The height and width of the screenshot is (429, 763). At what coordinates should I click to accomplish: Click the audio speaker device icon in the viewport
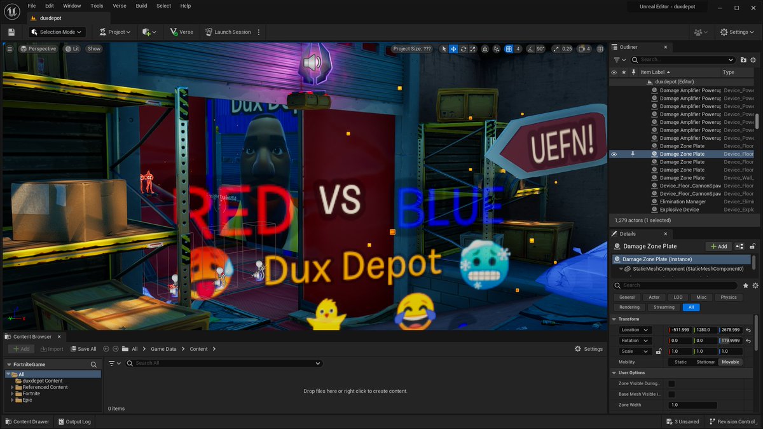pos(312,62)
